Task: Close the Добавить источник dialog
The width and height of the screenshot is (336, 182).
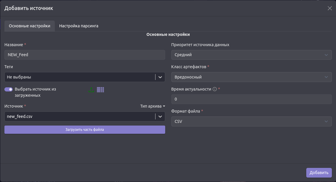Action: [330, 8]
